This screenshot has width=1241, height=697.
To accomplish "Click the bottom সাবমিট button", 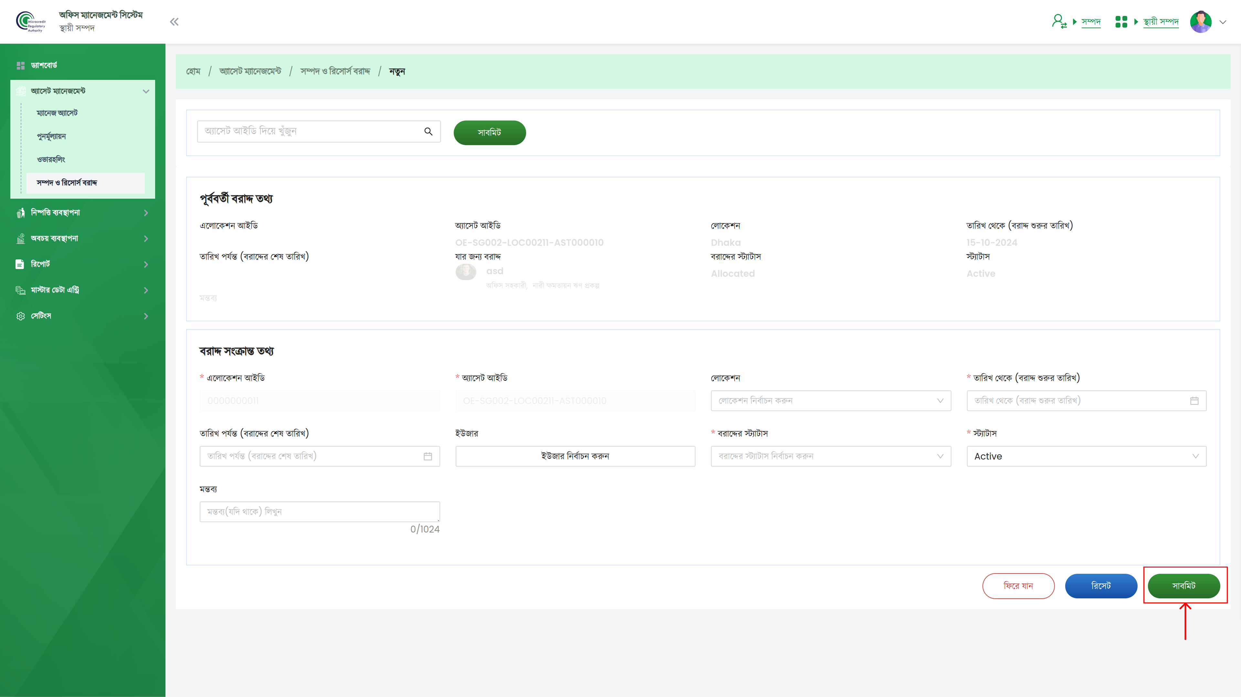I will [1184, 586].
